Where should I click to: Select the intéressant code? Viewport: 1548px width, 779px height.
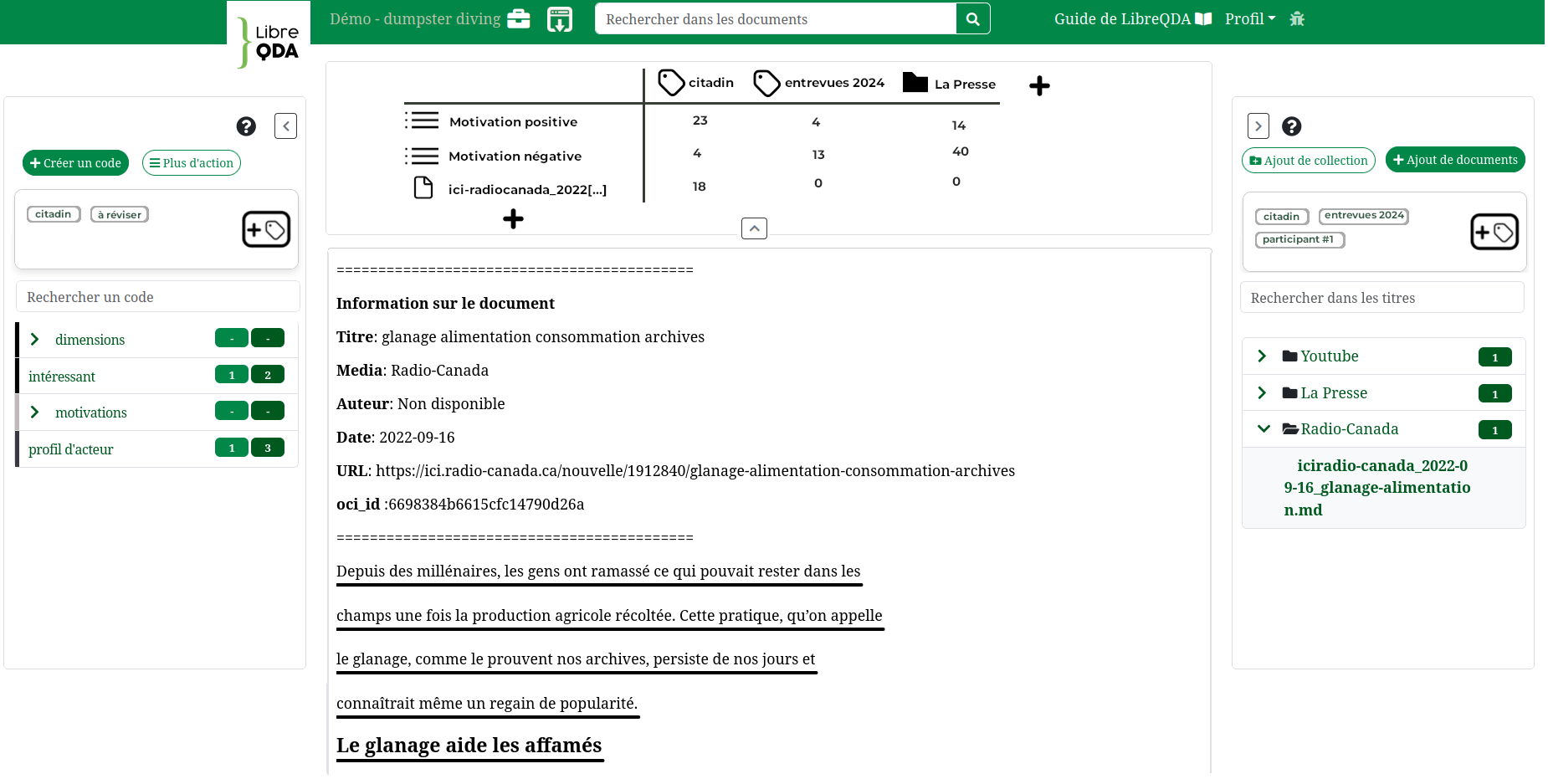pyautogui.click(x=62, y=377)
